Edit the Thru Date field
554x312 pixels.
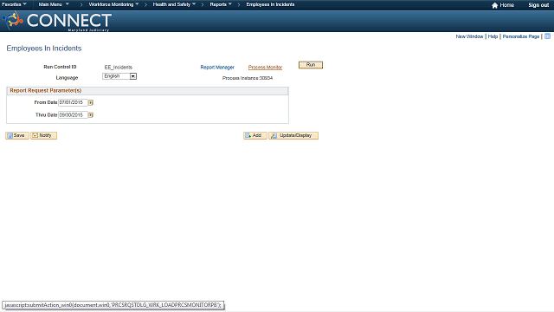point(73,115)
